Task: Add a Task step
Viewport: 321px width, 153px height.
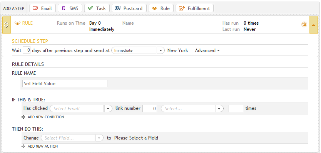Action: tap(97, 8)
